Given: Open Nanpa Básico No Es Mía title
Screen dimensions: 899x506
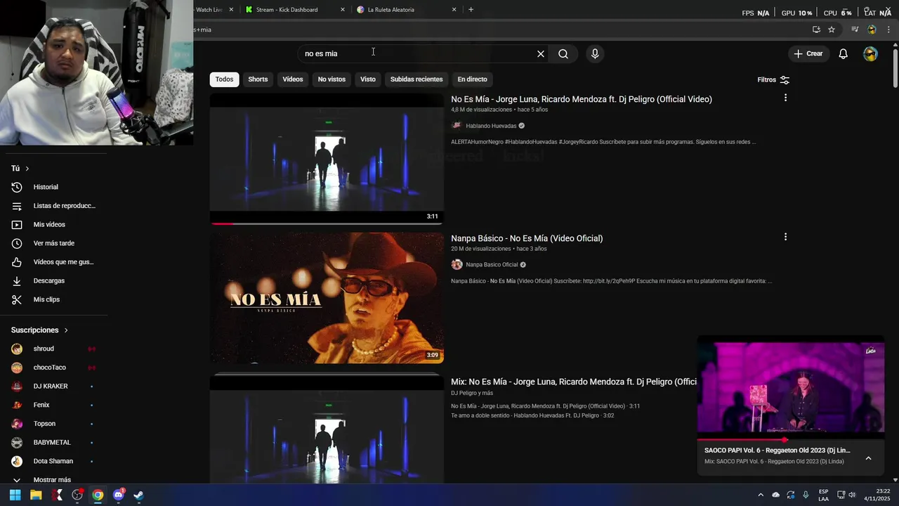Looking at the screenshot, I should click(527, 238).
